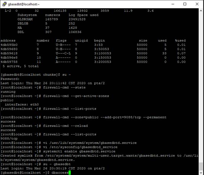Maximize the terminal window

pyautogui.click(x=185, y=4)
